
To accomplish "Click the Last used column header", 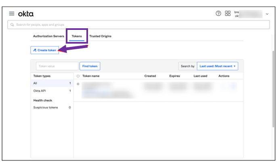I will 200,76.
